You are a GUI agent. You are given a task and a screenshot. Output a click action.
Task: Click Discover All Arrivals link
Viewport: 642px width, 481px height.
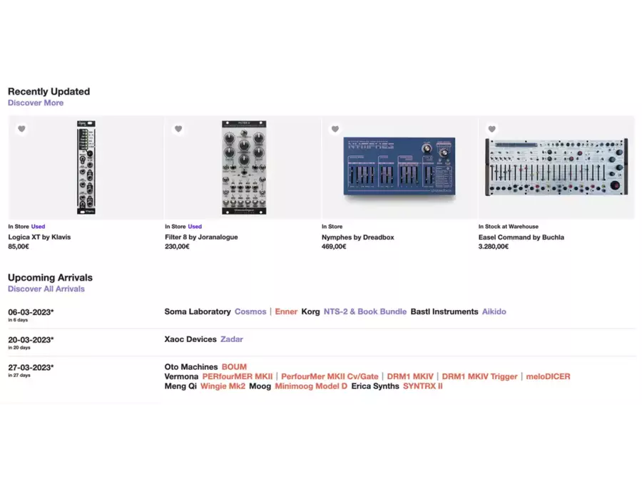point(46,289)
